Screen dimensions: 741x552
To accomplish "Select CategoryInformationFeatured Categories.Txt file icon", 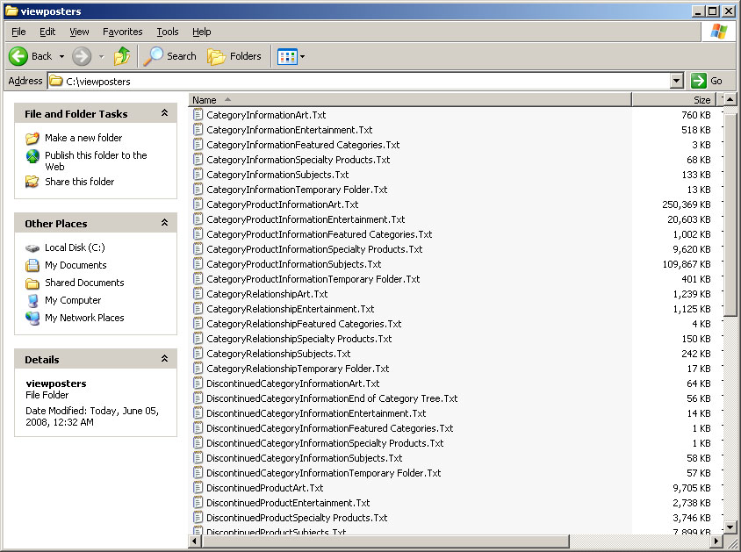I will tap(198, 145).
